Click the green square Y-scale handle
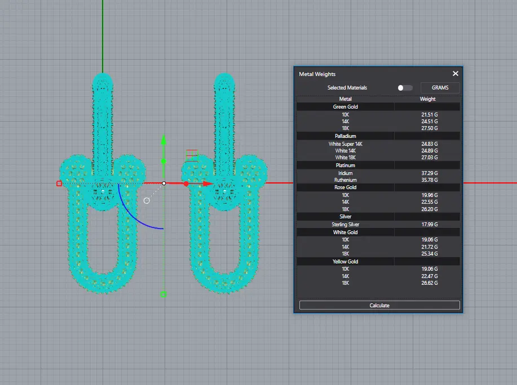The width and height of the screenshot is (517, 385). click(x=164, y=294)
